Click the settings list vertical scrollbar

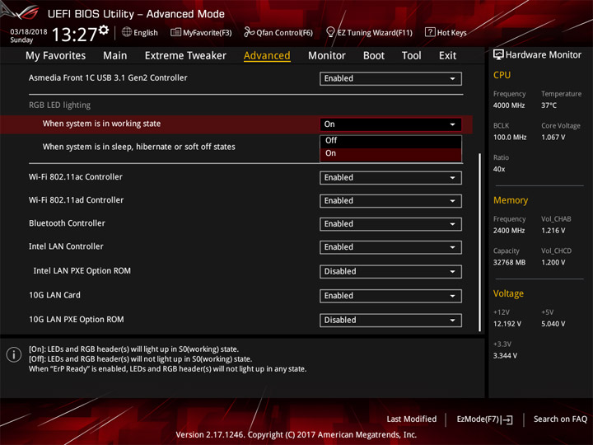480,242
